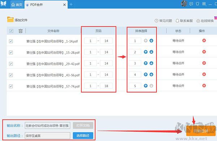Move _29-42.pdf down with down arrow
The image size is (217, 141).
coord(151,63)
